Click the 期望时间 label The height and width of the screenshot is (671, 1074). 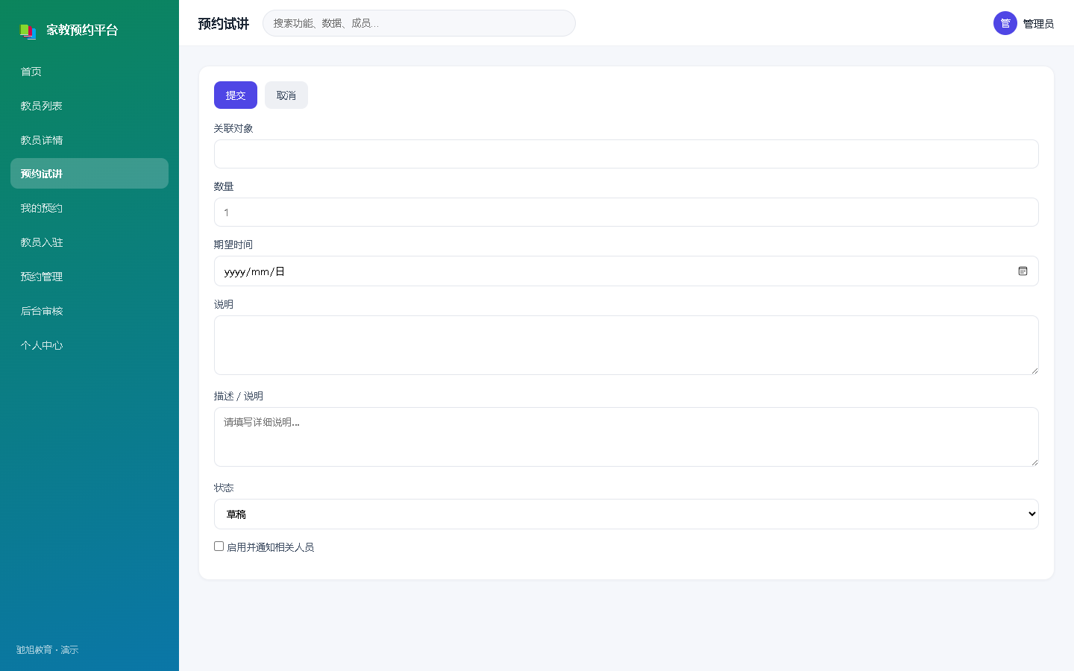point(233,245)
